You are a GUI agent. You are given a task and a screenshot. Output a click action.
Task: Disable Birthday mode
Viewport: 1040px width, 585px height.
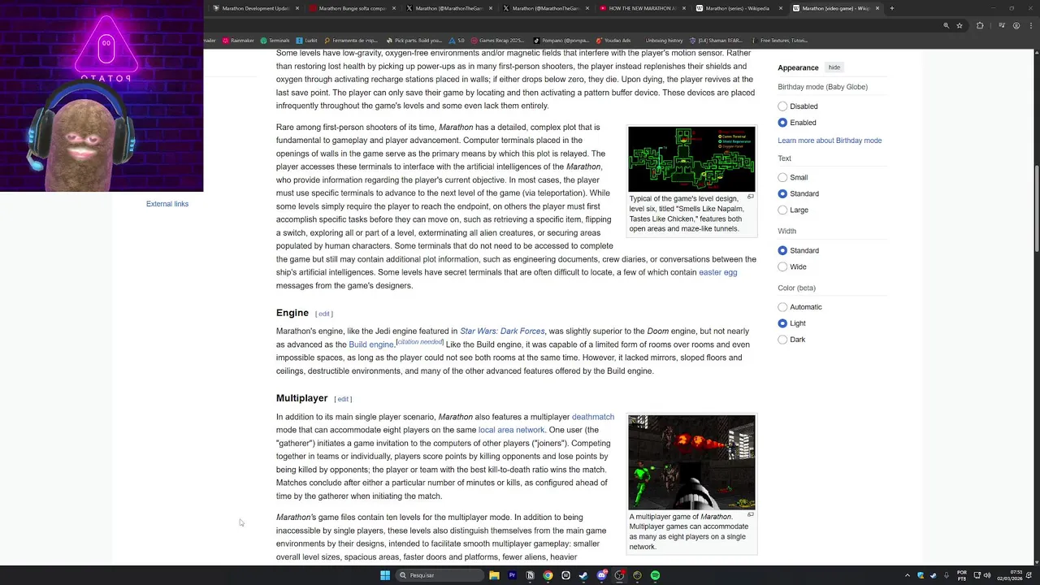pyautogui.click(x=782, y=106)
